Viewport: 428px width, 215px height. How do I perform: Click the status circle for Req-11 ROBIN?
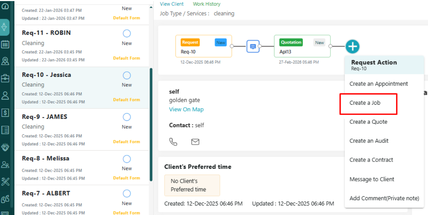[127, 34]
